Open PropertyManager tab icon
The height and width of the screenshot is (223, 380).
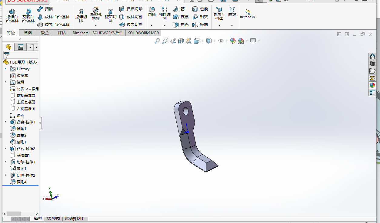click(x=20, y=47)
